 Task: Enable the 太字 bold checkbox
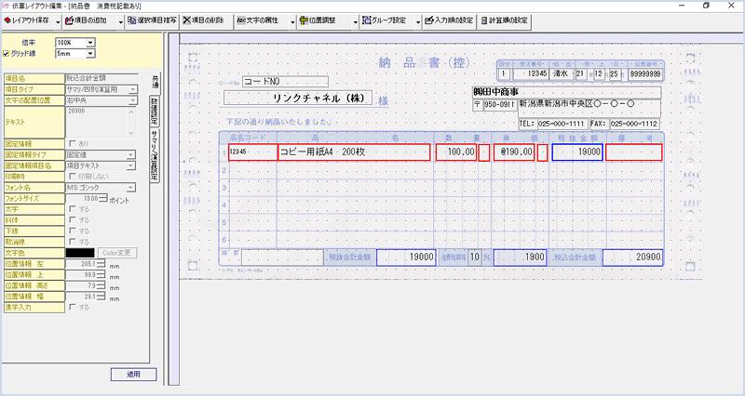click(74, 207)
